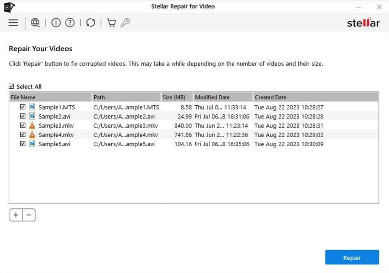Screen dimensions: 389x273
Task: Click the Modified Date column header
Action: coord(212,97)
